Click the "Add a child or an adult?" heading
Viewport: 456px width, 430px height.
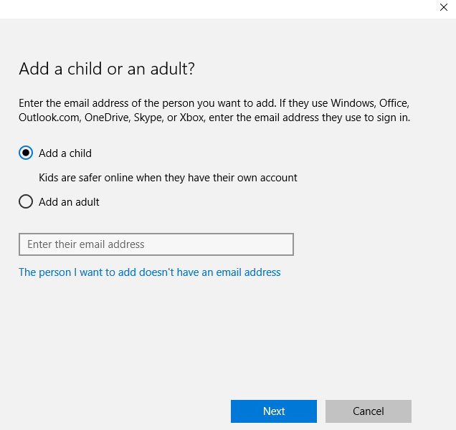point(107,69)
